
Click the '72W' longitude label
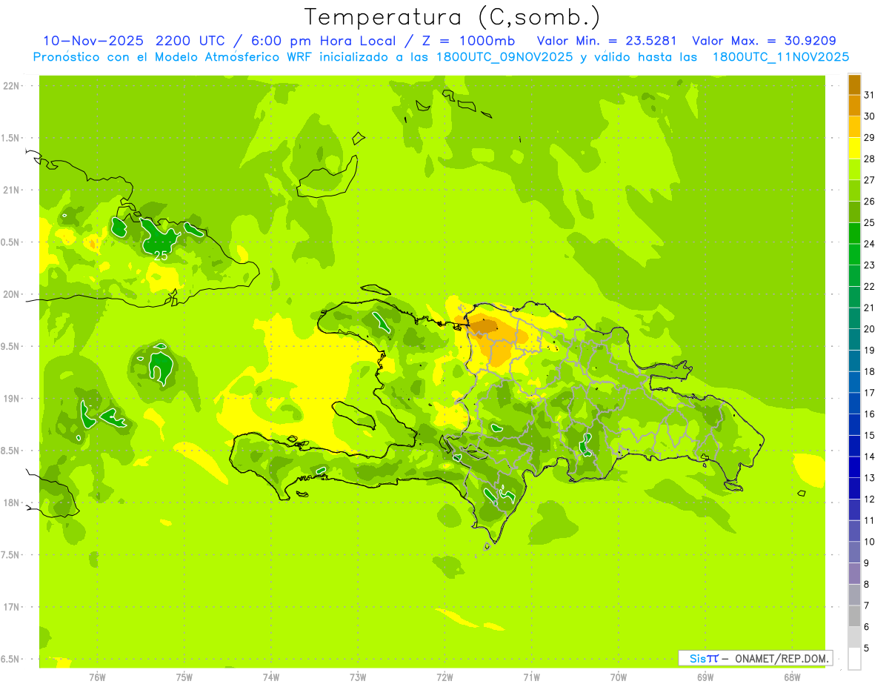point(444,677)
